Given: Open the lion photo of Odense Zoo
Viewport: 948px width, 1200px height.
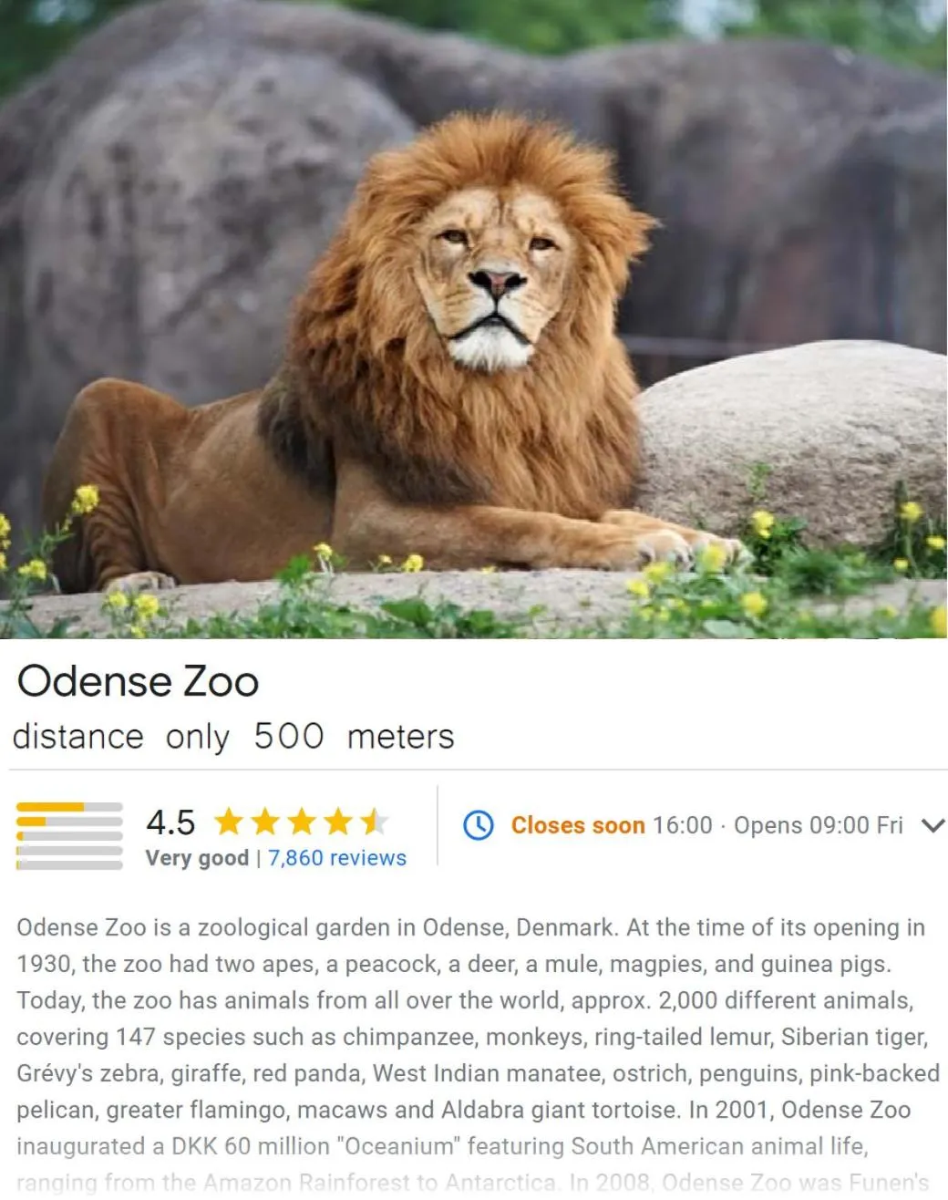Looking at the screenshot, I should pos(474,319).
